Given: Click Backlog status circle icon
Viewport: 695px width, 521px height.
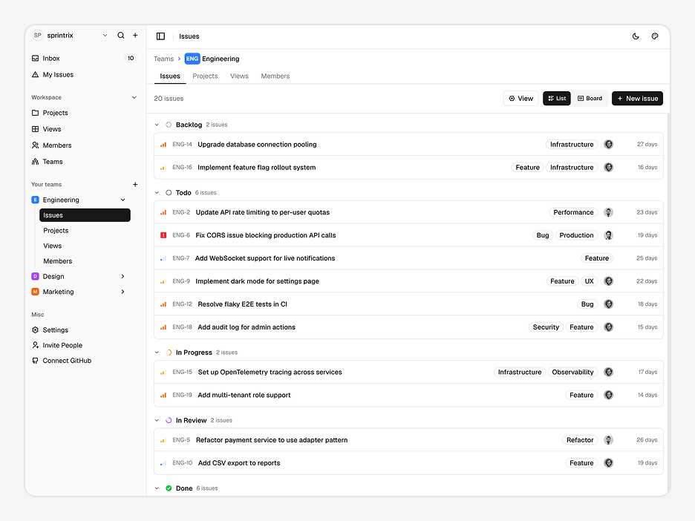Looking at the screenshot, I should [x=169, y=125].
